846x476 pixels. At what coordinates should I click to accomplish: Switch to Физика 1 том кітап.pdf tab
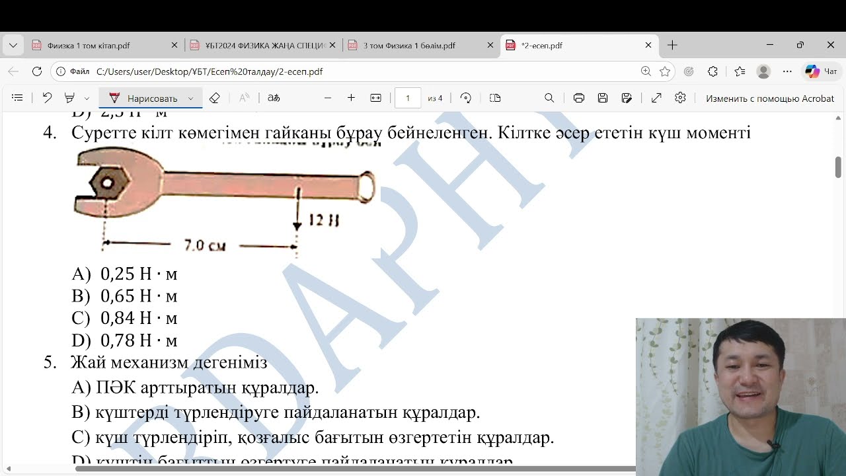pos(89,46)
